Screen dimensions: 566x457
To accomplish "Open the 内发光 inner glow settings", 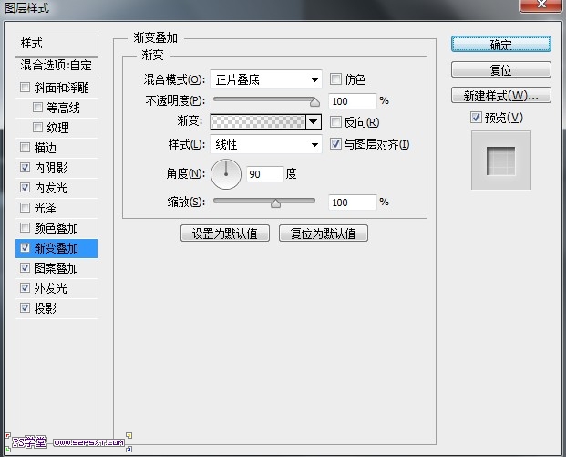I will click(50, 188).
